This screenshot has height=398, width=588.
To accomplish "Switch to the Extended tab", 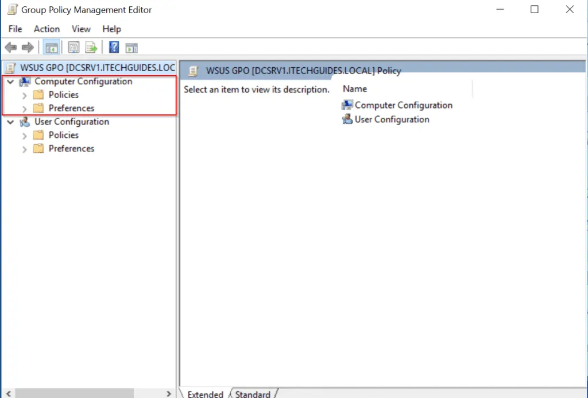I will click(204, 393).
